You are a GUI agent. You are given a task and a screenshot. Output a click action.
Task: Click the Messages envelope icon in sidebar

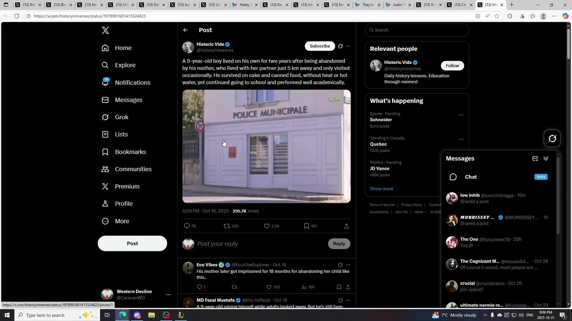tap(105, 100)
